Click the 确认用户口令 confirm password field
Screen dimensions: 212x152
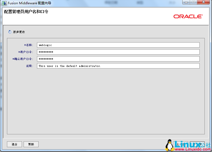point(118,59)
